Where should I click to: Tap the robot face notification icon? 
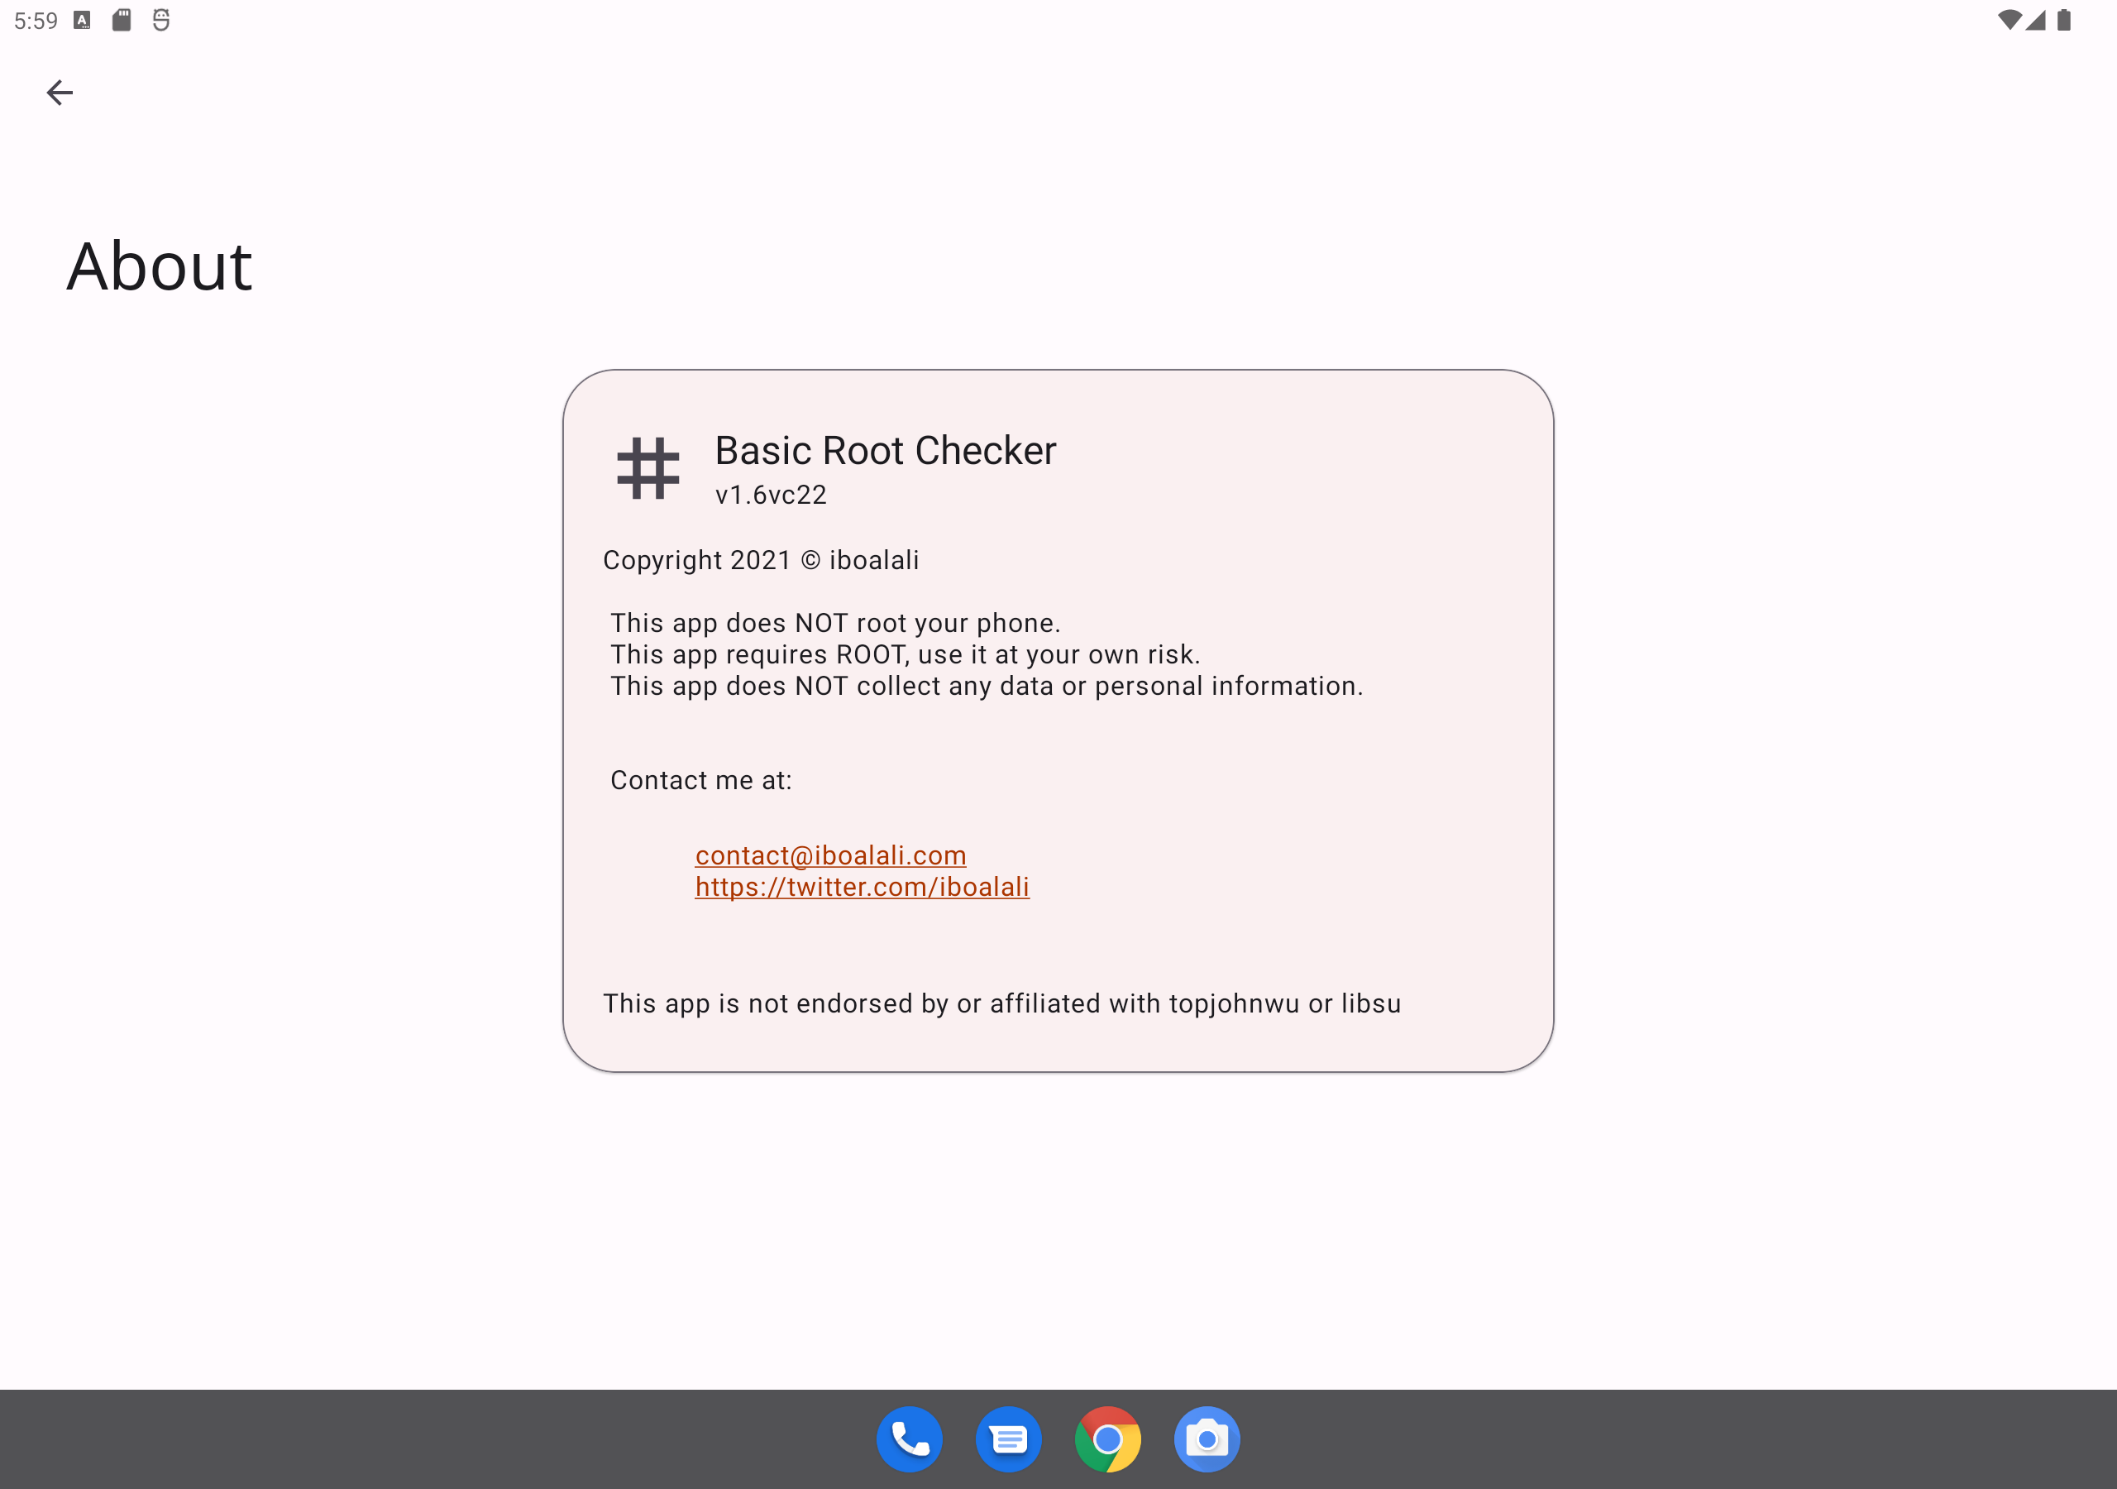[161, 21]
